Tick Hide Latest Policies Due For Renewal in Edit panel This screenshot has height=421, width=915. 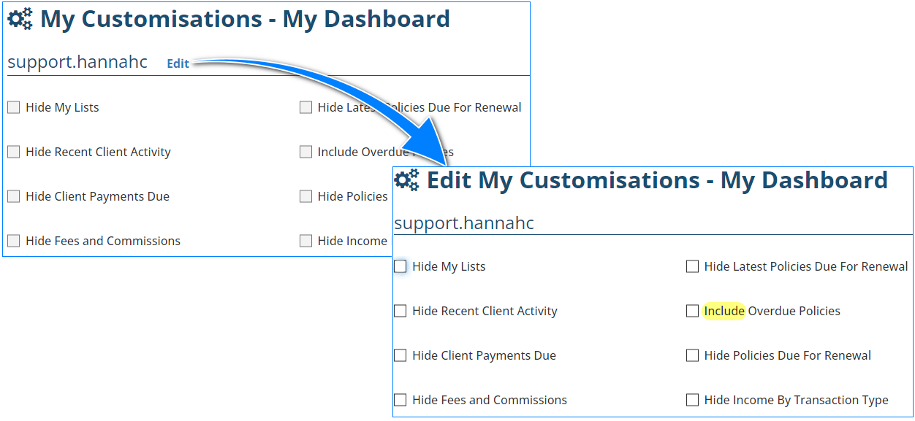693,267
